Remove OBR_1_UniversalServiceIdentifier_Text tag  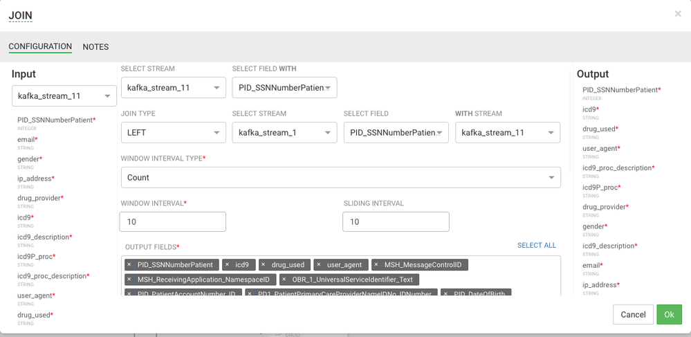click(284, 280)
